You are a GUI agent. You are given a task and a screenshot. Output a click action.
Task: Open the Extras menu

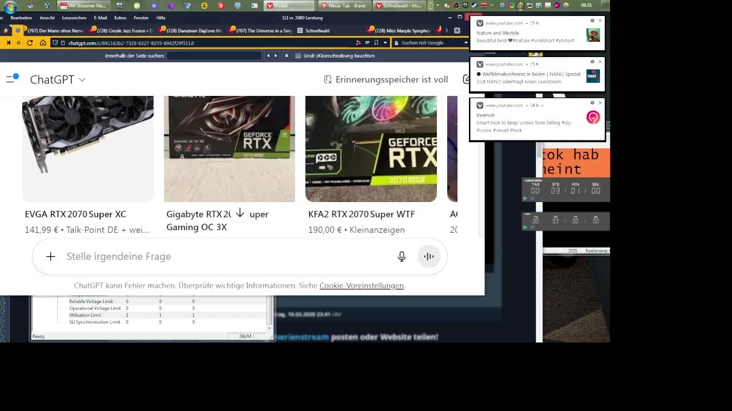120,18
